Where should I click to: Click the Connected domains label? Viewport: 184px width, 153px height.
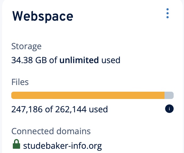(x=51, y=131)
